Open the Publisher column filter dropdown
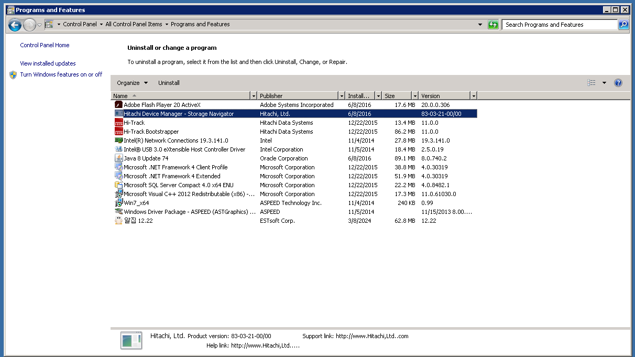 pos(342,96)
